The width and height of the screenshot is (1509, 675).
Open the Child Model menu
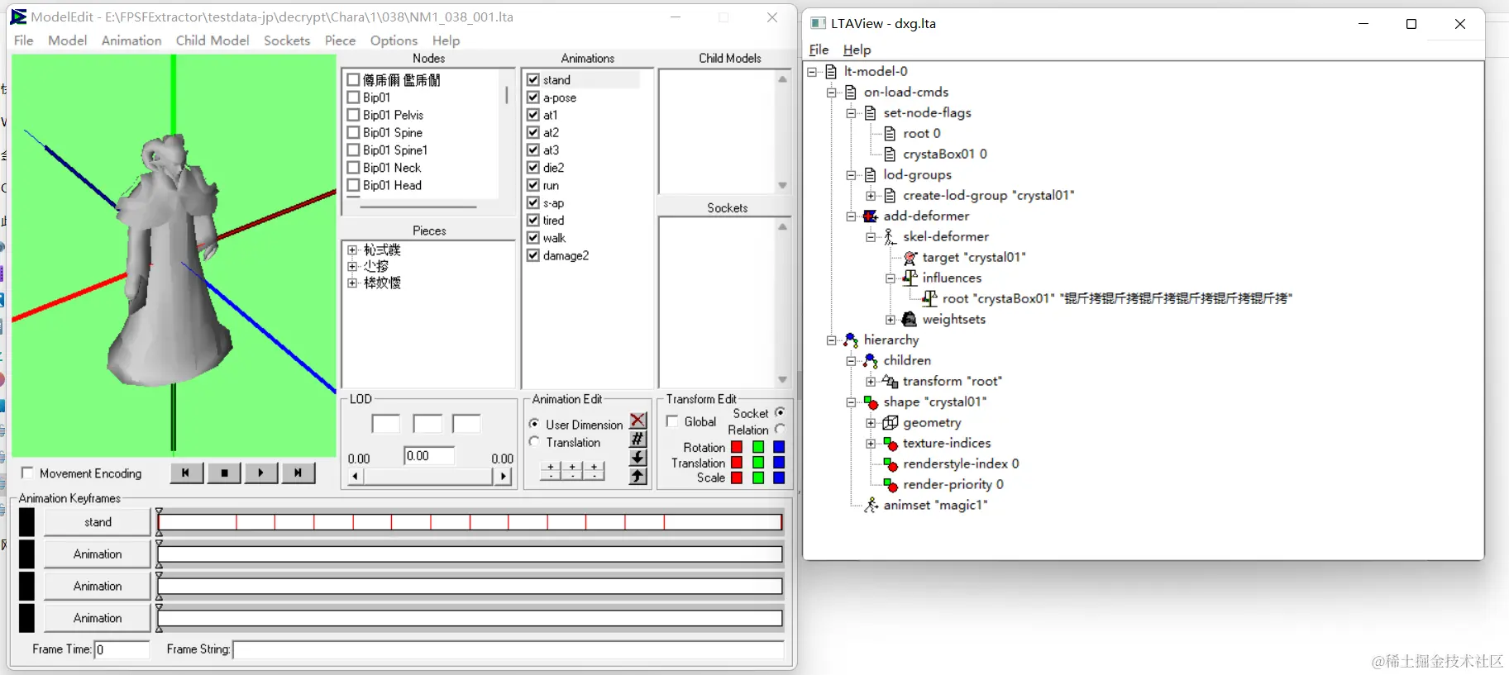click(213, 40)
